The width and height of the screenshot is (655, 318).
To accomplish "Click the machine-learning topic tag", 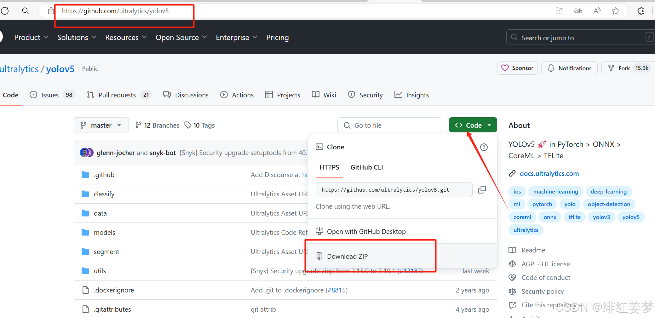I will tap(556, 191).
